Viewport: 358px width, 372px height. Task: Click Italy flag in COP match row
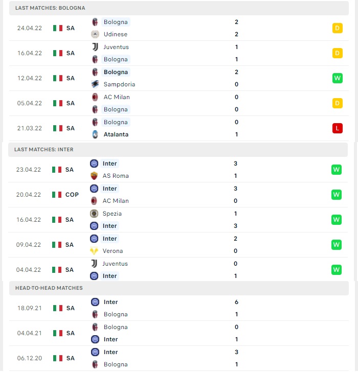pyautogui.click(x=57, y=195)
